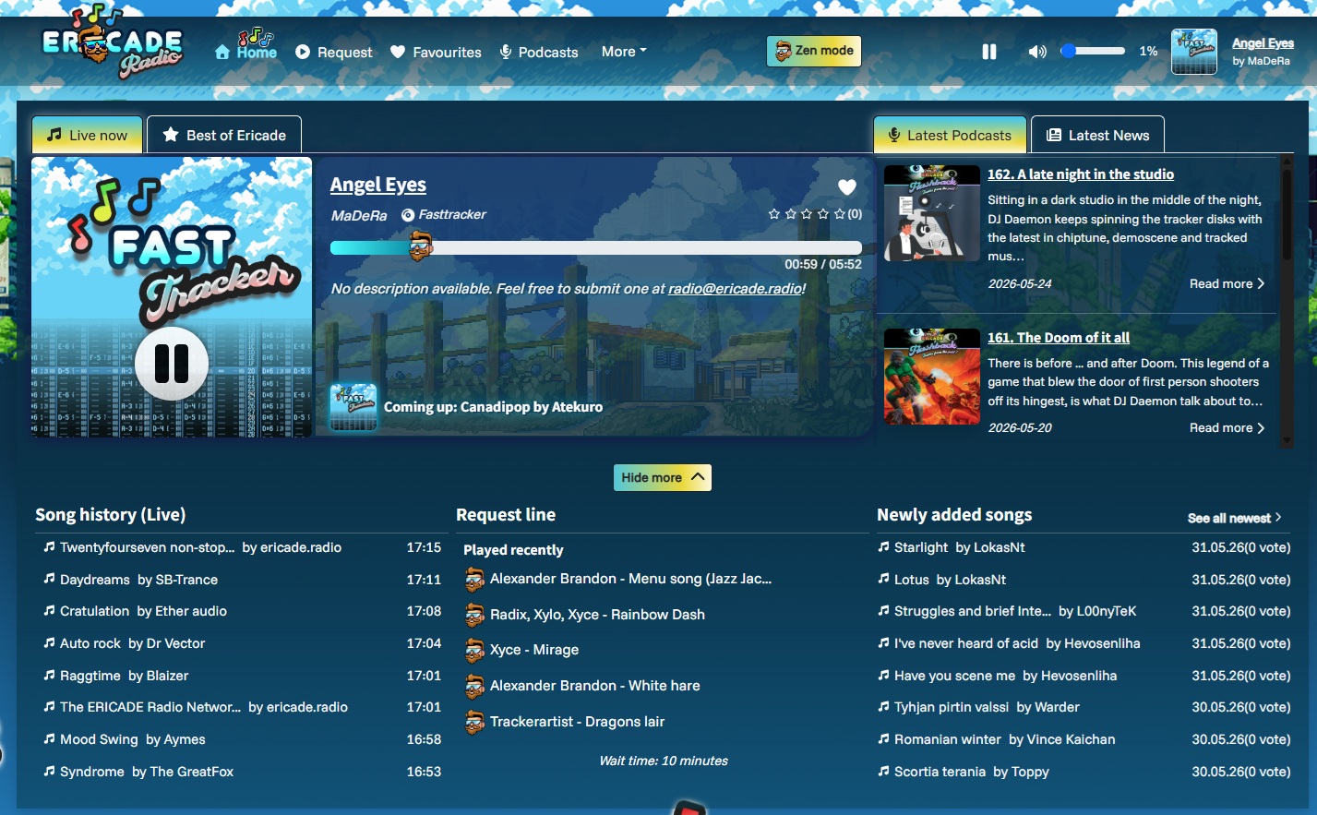
Task: Click note icon beside Have you scene me
Action: pyautogui.click(x=883, y=675)
